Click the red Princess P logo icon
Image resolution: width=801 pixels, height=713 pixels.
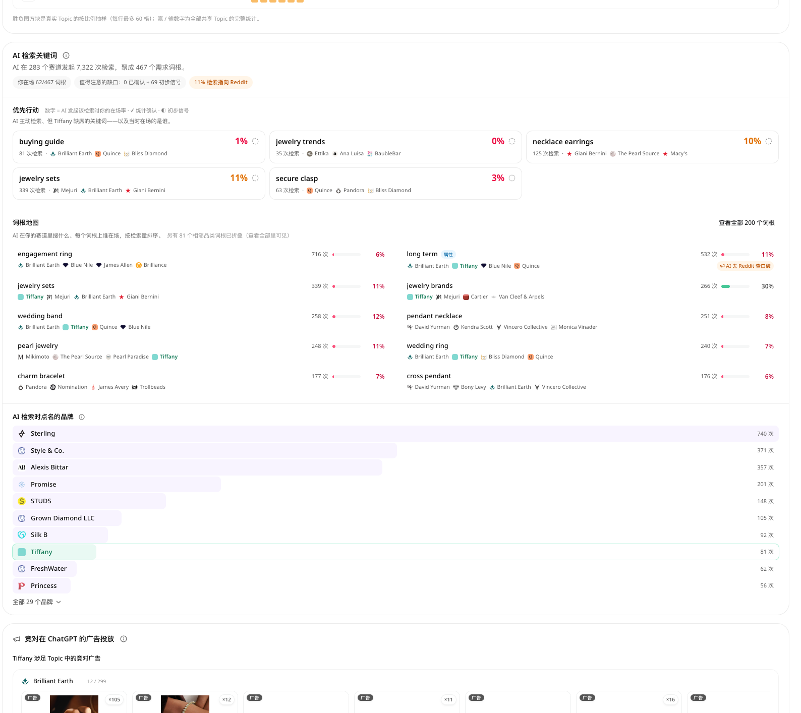(22, 586)
